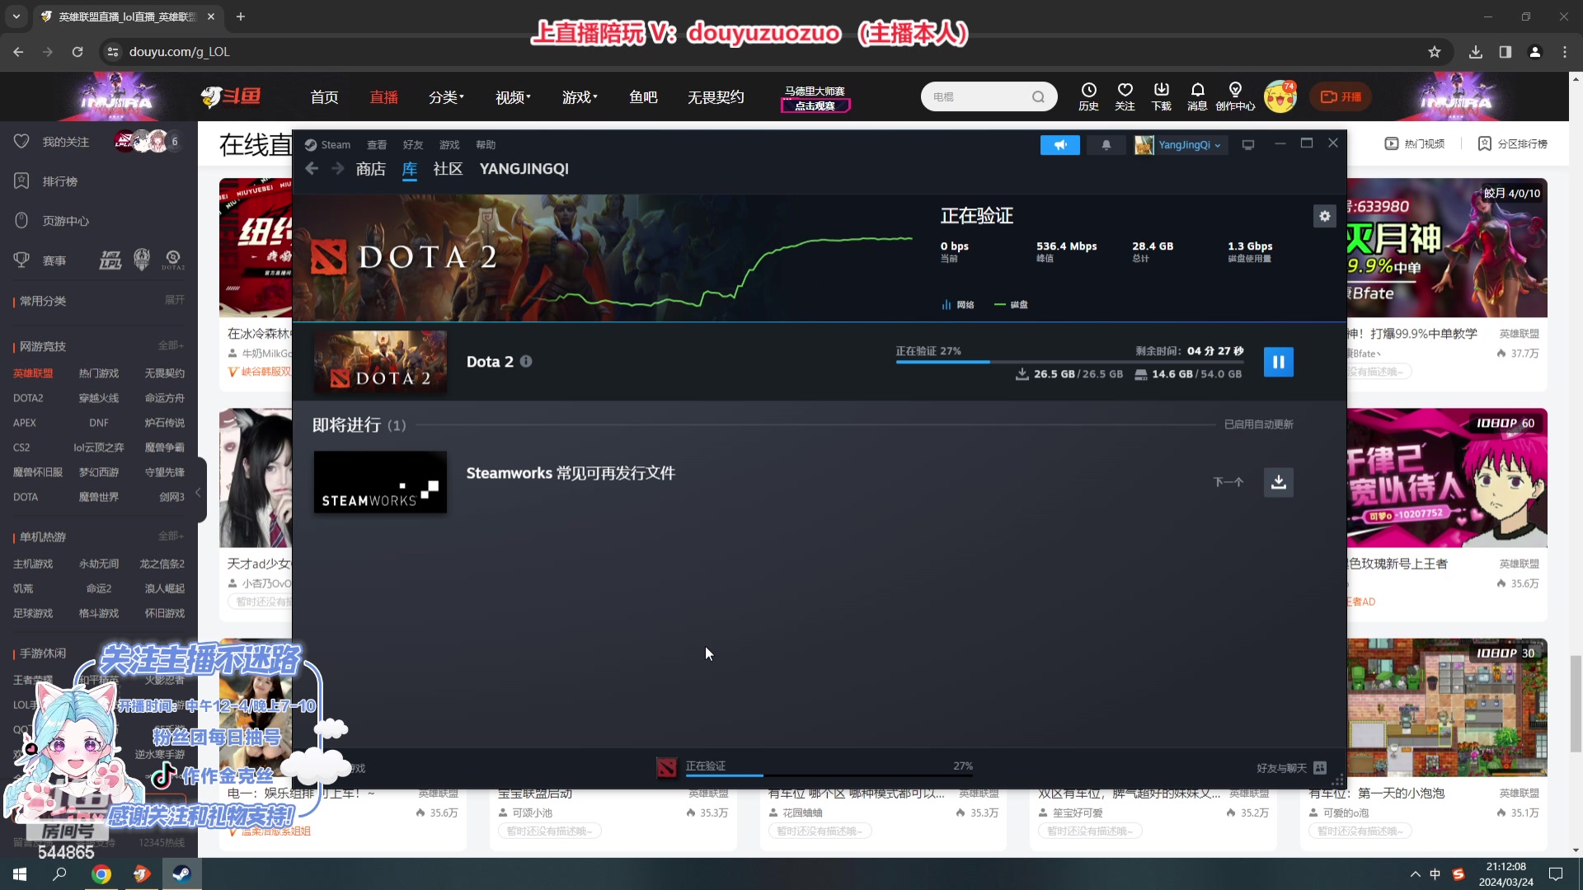Screen dimensions: 1583x890
Task: Open the 游戏 menu in Steam
Action: [449, 145]
